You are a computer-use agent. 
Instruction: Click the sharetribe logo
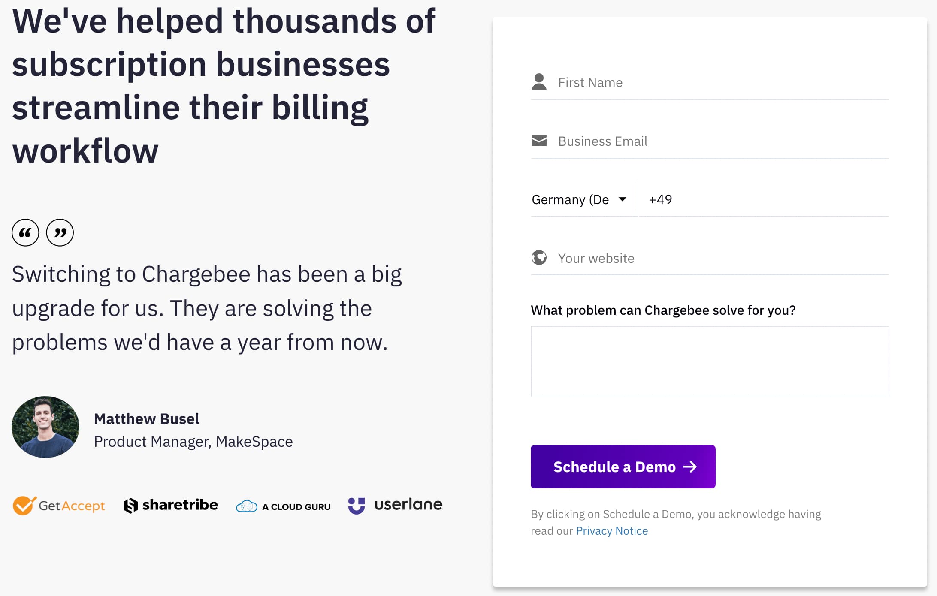tap(171, 505)
